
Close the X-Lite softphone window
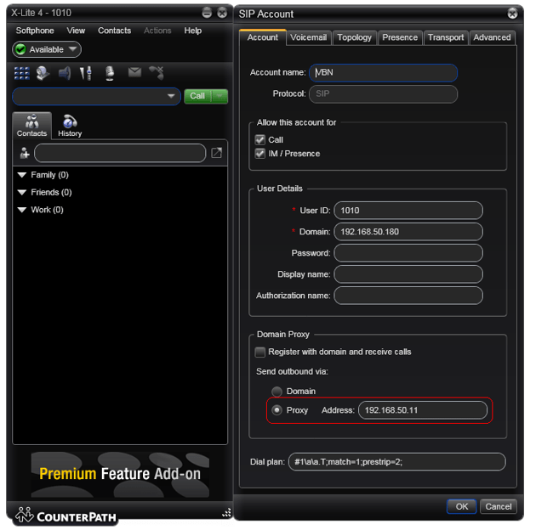(222, 13)
